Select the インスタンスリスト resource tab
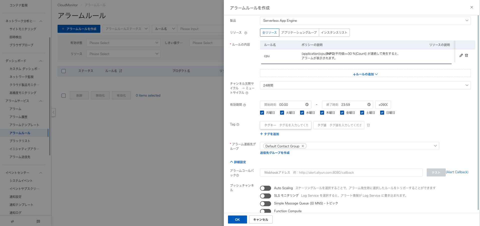The width and height of the screenshot is (480, 226). 334,33
